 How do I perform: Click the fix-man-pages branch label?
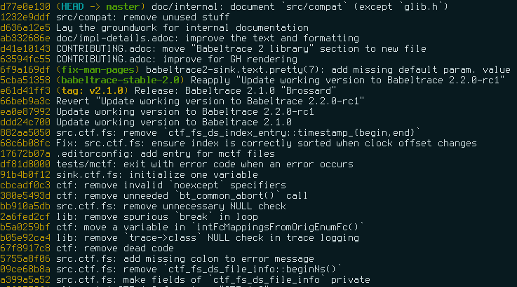[98, 70]
